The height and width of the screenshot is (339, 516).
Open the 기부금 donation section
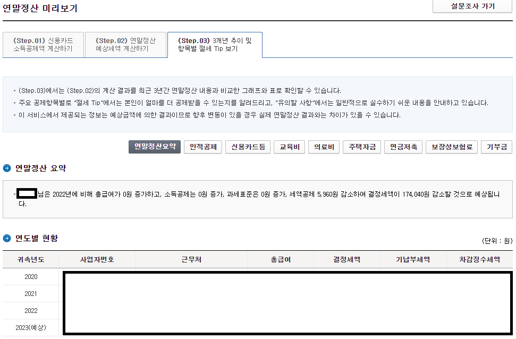pyautogui.click(x=496, y=147)
